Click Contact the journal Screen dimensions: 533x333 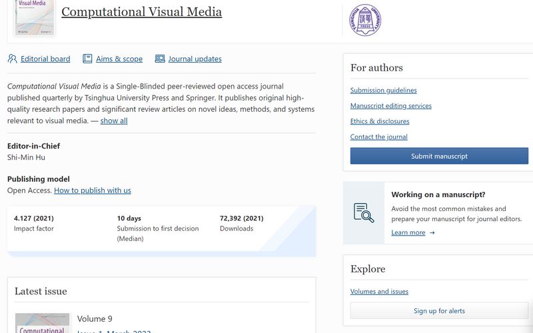coord(379,137)
